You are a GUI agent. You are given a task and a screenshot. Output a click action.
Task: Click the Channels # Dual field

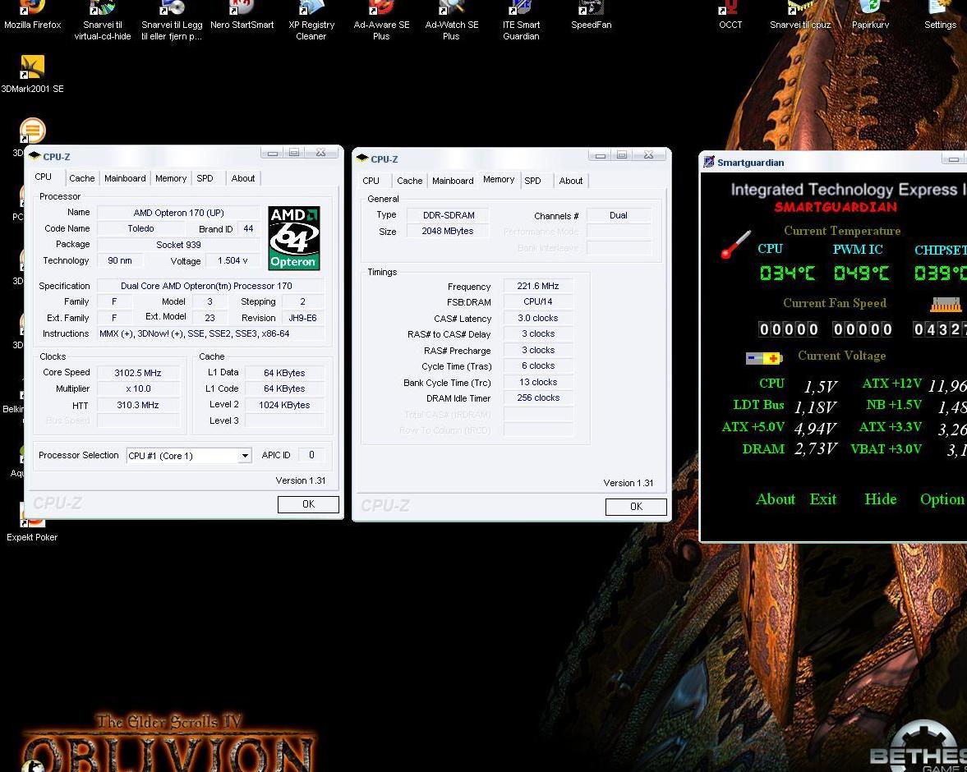point(619,215)
